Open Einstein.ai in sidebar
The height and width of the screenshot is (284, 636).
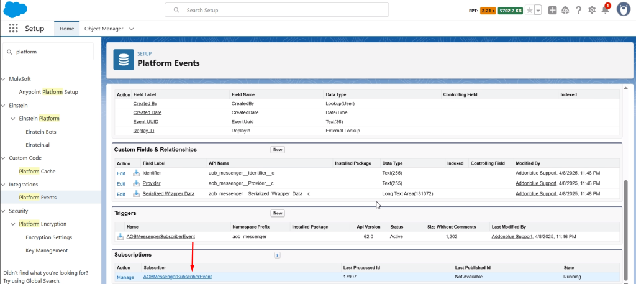point(37,145)
